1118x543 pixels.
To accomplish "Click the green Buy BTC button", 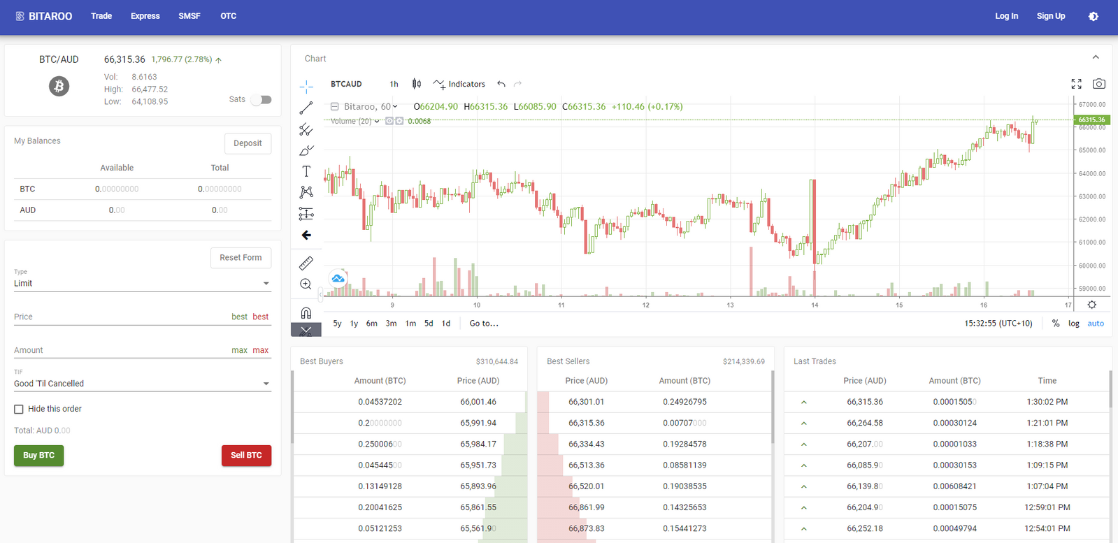I will click(x=39, y=456).
